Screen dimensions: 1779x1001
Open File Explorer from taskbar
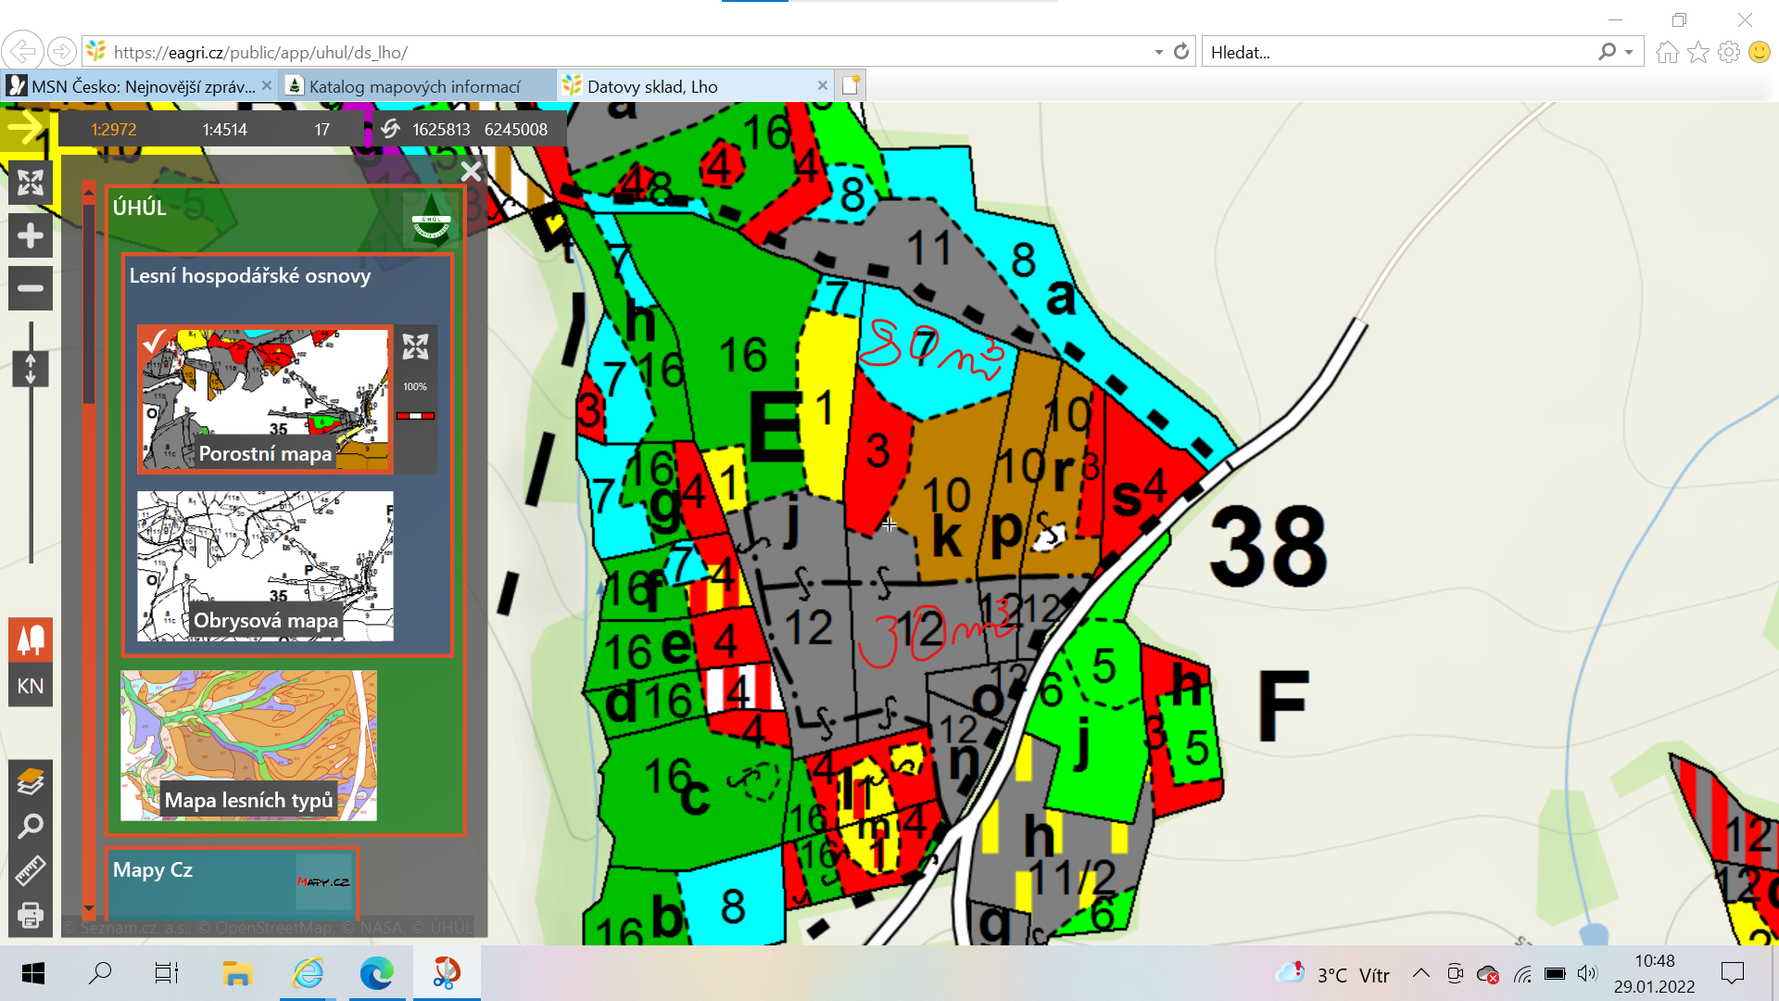pos(238,973)
